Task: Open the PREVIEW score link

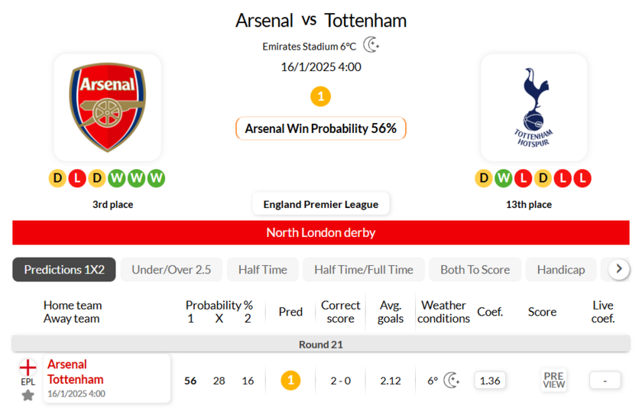Action: click(553, 380)
